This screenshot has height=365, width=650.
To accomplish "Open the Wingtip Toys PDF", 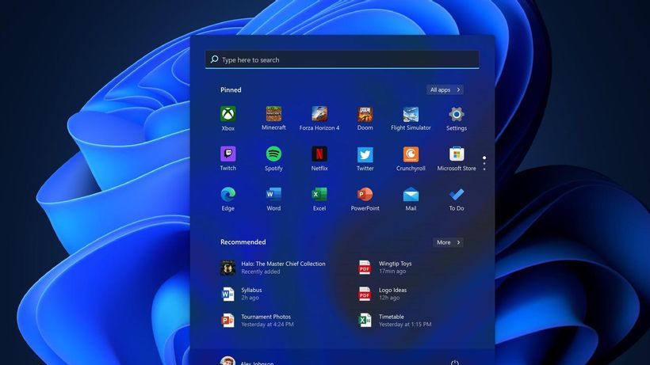I will pos(385,268).
